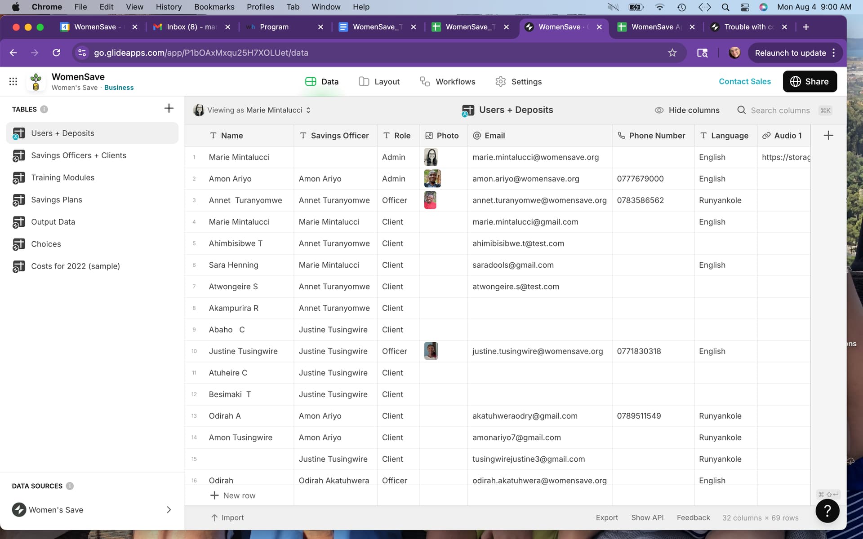Open the Glide apps grid icon
The height and width of the screenshot is (539, 863).
pos(13,81)
